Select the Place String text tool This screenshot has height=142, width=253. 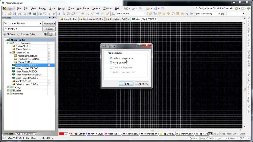tap(187, 14)
